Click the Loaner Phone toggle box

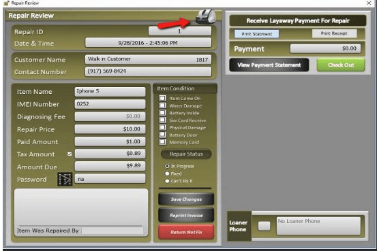[x=264, y=226]
